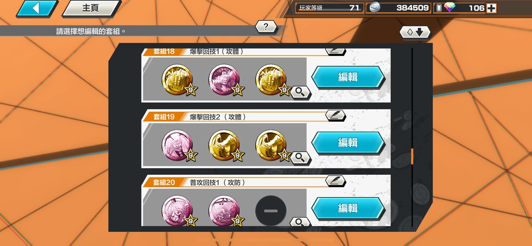Click the orange scrollbar handle
Screen dimensions: 532x246
[x=412, y=156]
